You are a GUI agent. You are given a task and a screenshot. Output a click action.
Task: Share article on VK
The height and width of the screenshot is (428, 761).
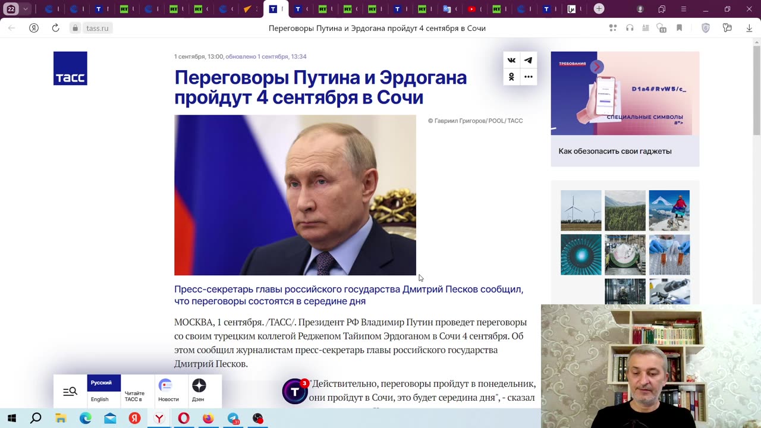click(511, 60)
